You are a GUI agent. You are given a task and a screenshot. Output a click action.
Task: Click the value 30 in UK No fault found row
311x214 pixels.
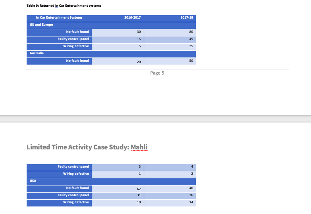139,32
